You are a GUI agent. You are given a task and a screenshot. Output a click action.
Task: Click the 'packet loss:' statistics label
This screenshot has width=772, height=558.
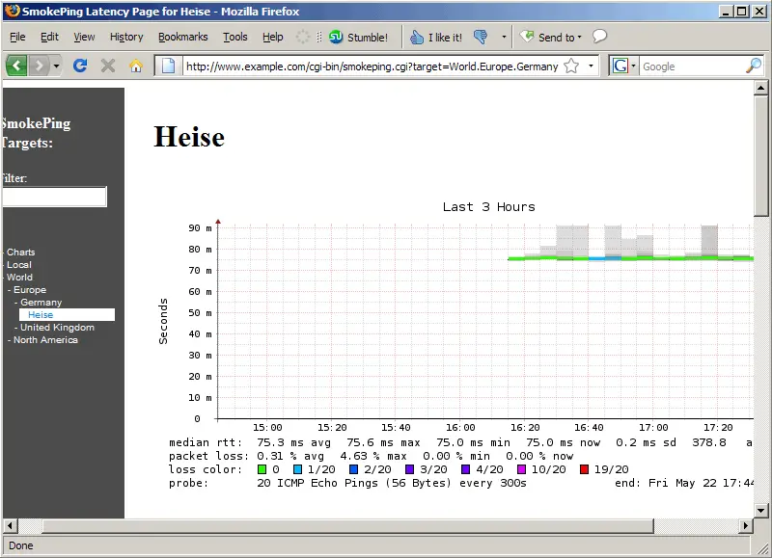point(208,456)
